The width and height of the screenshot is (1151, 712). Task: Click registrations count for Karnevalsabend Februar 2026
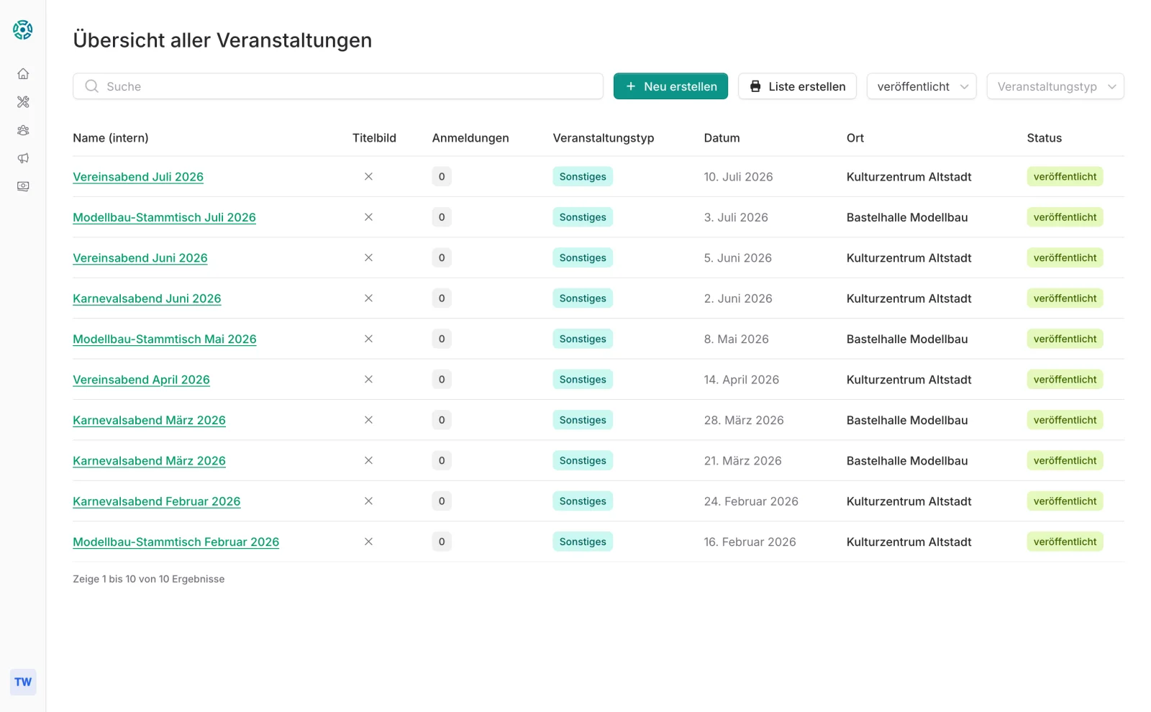(x=442, y=501)
